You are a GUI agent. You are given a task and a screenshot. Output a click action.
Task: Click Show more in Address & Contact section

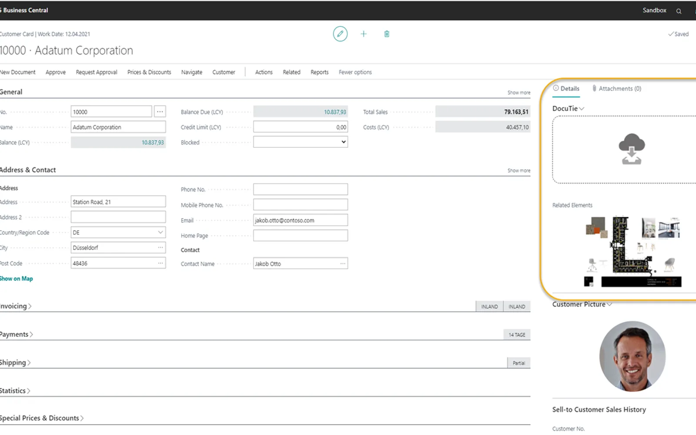519,171
